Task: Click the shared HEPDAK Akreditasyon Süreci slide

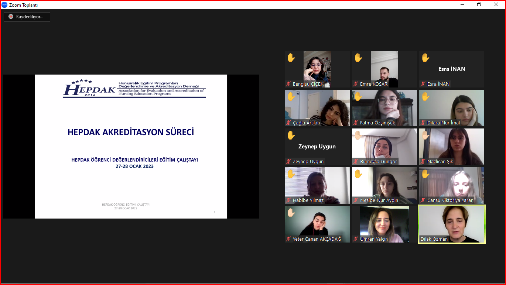Action: (131, 147)
